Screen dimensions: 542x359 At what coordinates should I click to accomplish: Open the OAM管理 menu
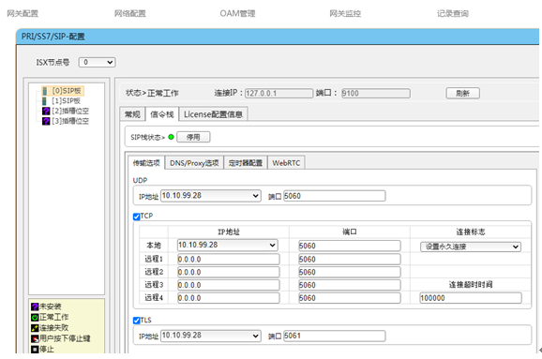click(x=237, y=13)
